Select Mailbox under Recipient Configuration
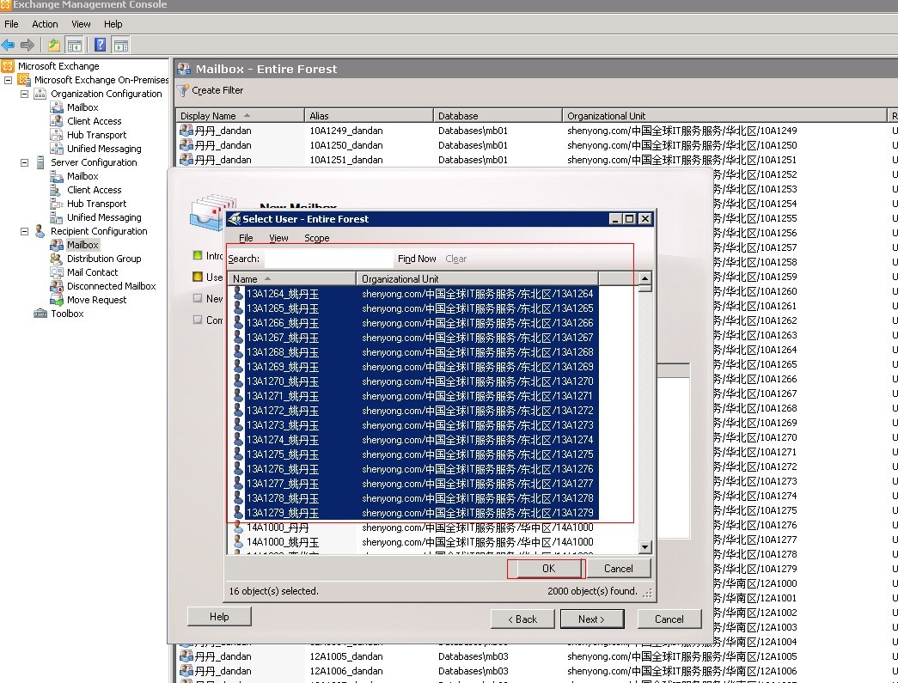 [x=82, y=245]
